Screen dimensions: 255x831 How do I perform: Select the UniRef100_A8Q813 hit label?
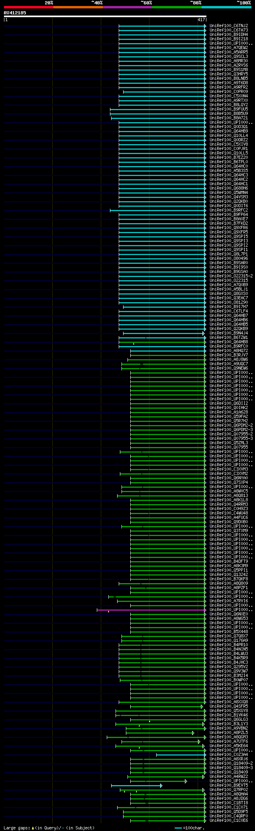(229, 496)
